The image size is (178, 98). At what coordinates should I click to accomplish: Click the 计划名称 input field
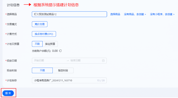(69, 81)
